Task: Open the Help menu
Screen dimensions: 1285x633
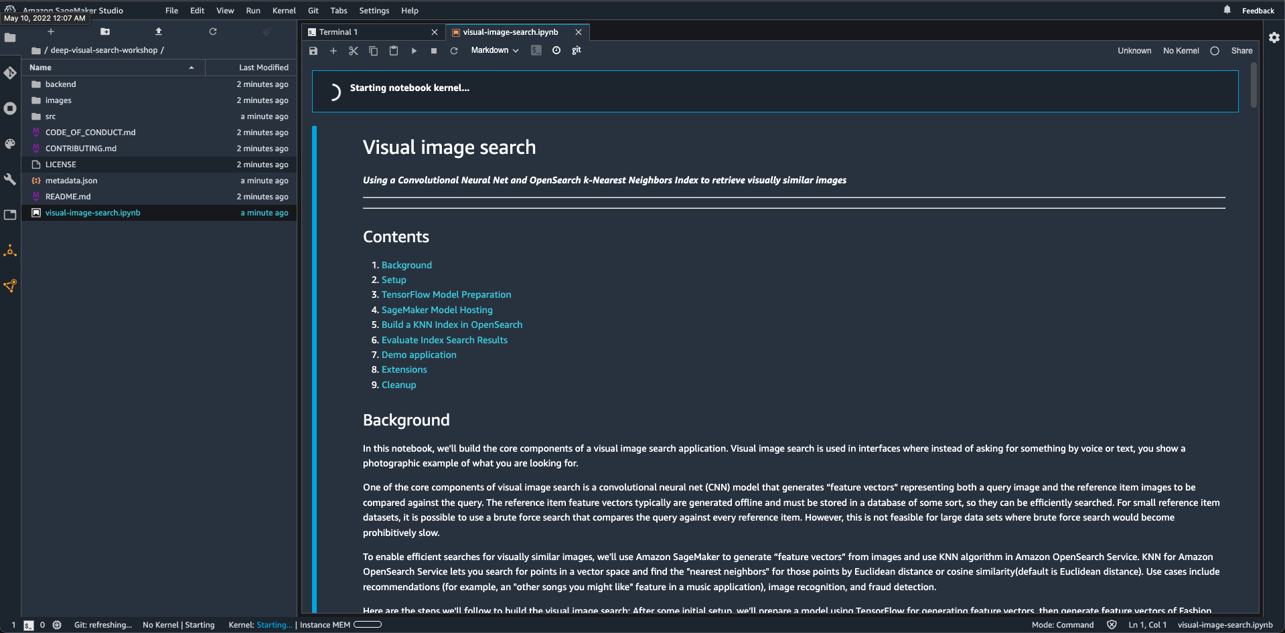Action: (x=410, y=11)
